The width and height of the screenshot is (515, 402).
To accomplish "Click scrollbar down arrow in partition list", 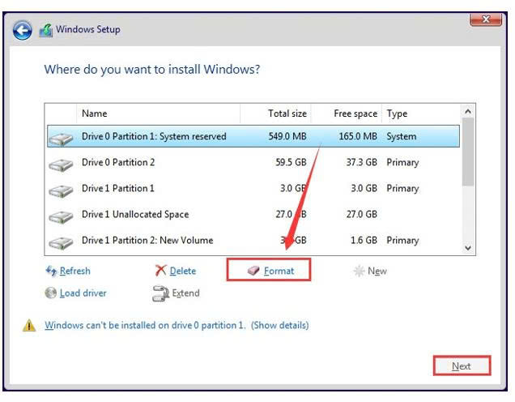I will (468, 248).
